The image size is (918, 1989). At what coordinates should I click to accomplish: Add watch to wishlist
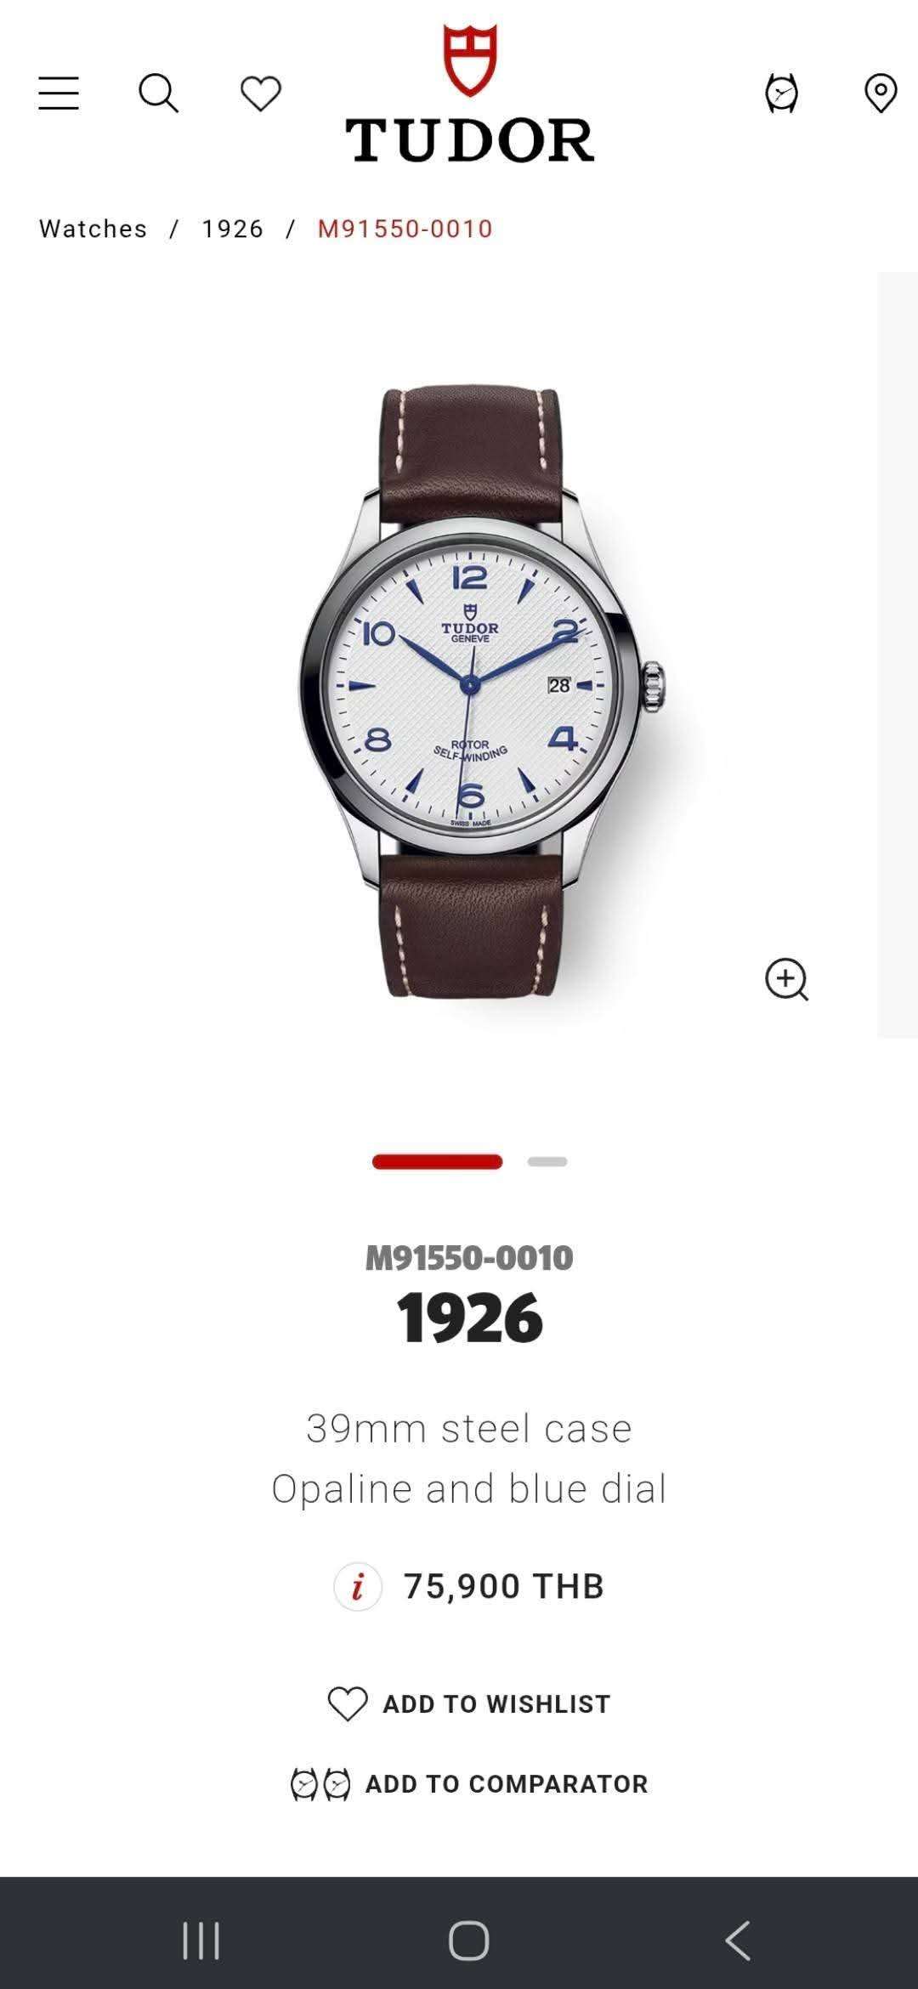tap(469, 1703)
